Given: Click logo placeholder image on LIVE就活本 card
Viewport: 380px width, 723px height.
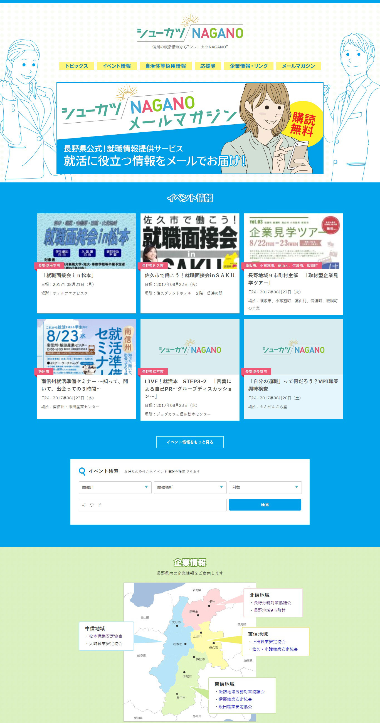Looking at the screenshot, I should click(x=190, y=347).
